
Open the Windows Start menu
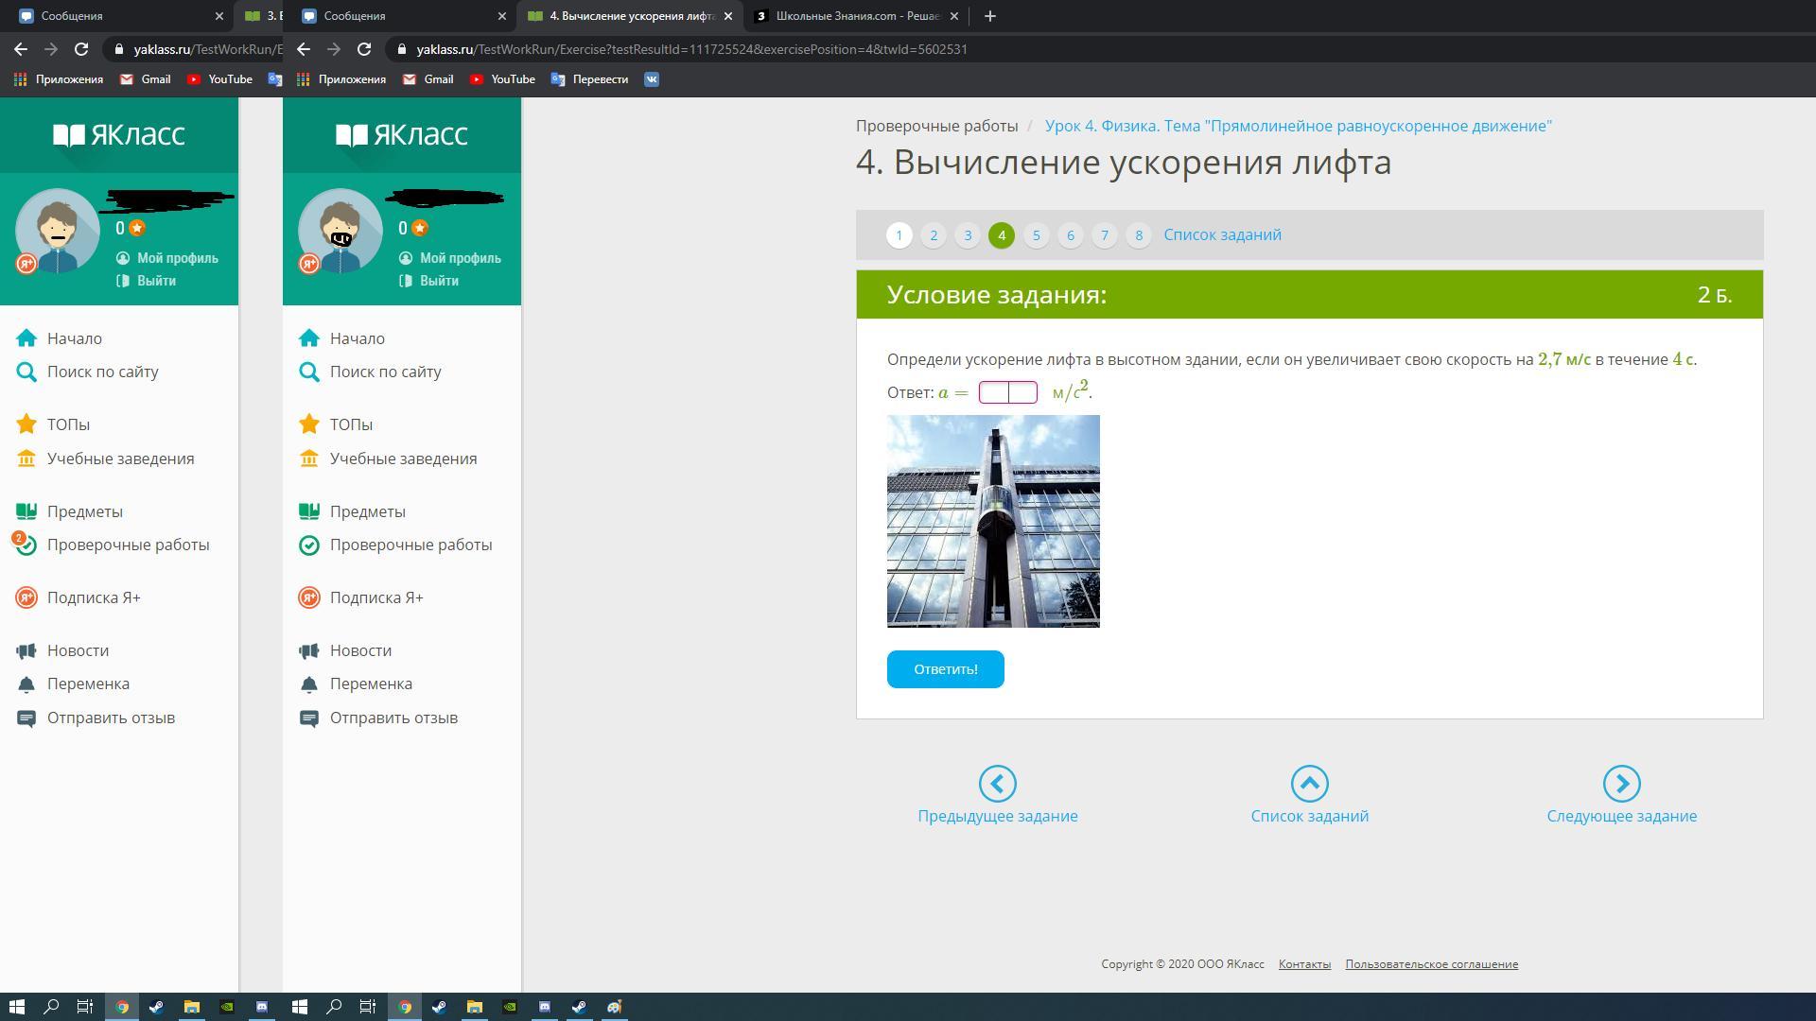pyautogui.click(x=16, y=1007)
